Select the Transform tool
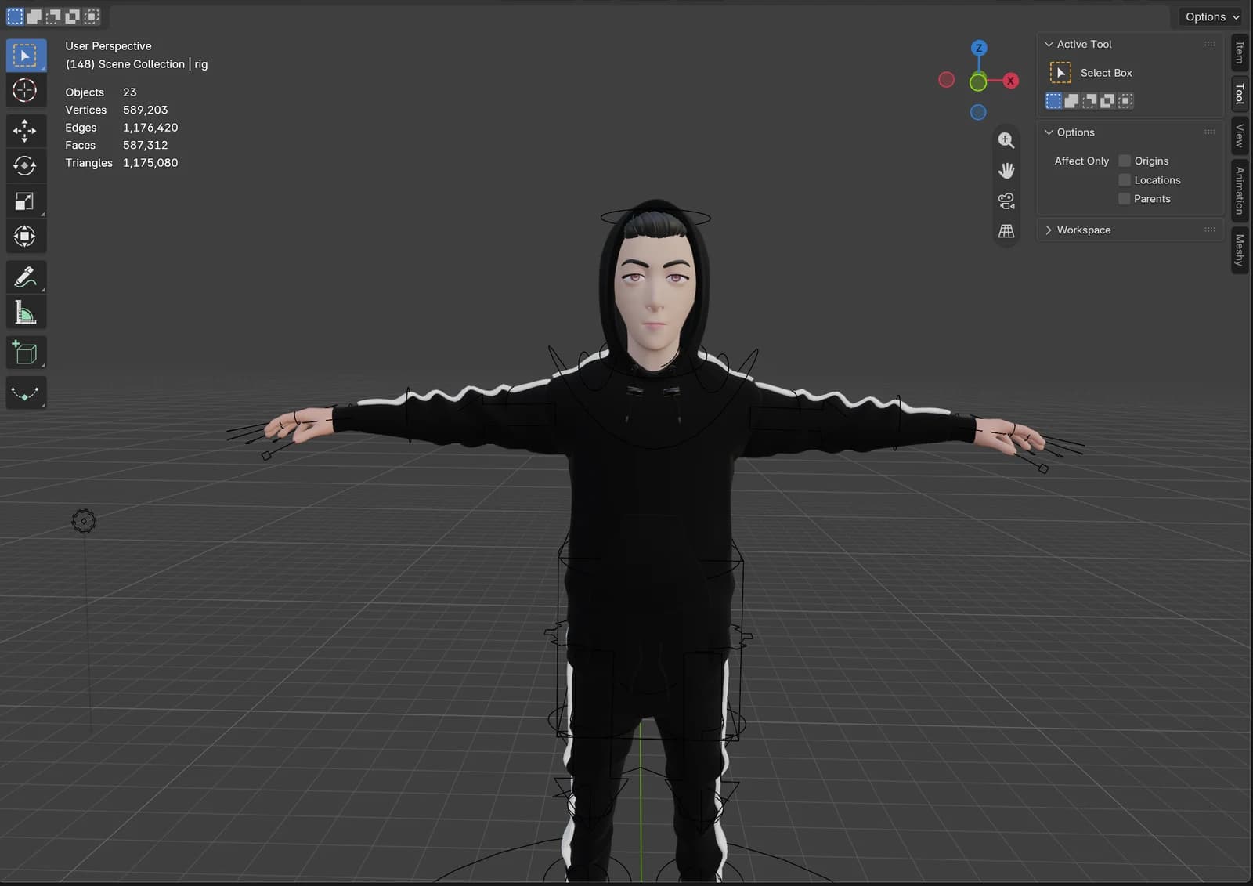1253x886 pixels. [25, 236]
